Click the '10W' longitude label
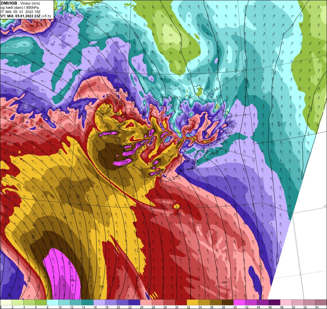Viewport: 327px width, 309px height. (279, 124)
